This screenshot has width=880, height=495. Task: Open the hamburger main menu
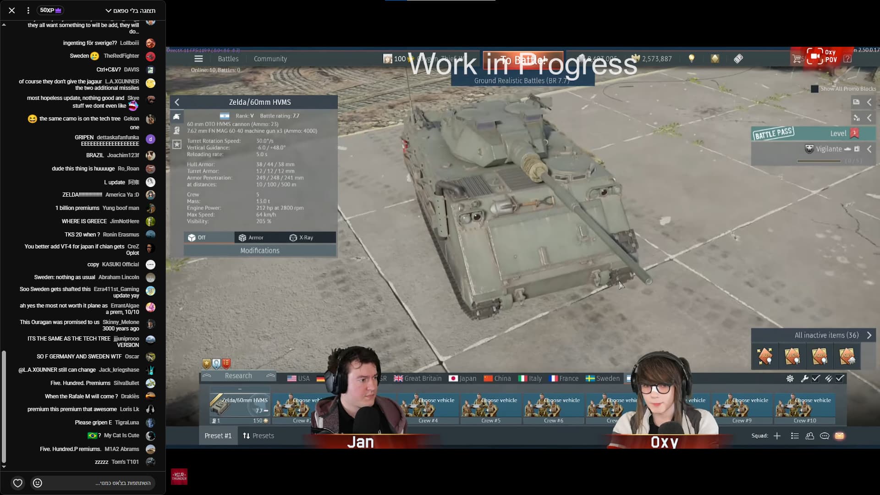(x=198, y=59)
